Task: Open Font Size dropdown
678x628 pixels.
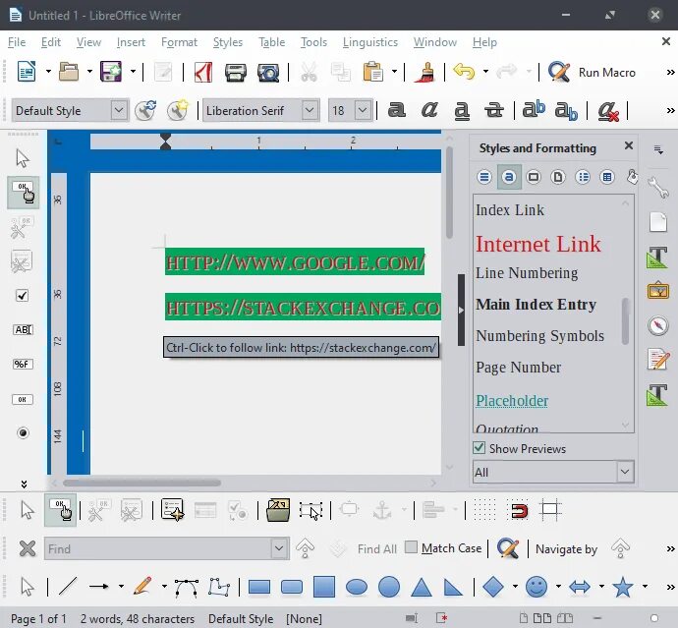Action: [x=364, y=110]
